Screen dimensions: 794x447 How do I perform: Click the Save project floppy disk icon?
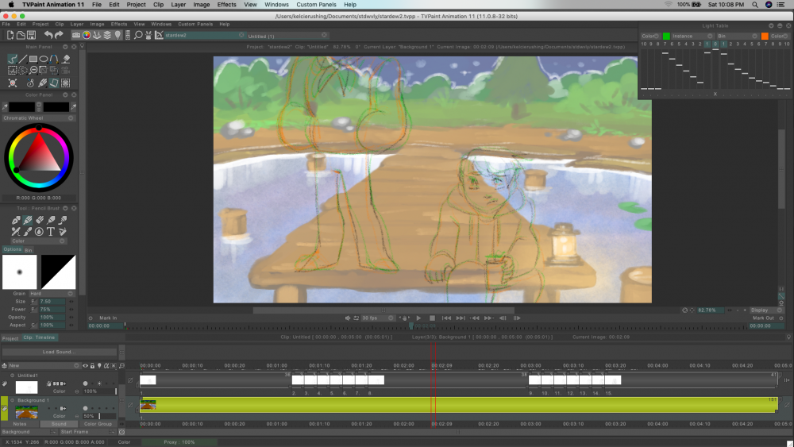[31, 35]
